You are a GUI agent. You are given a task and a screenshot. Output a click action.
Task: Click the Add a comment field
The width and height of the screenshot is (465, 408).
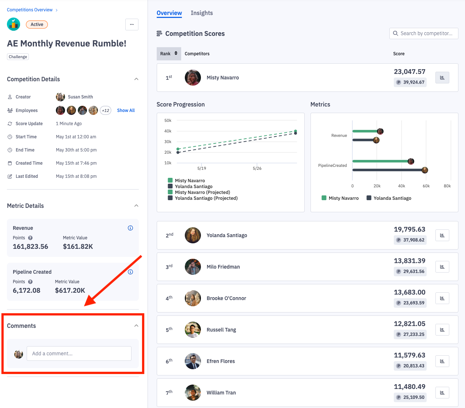(x=79, y=353)
